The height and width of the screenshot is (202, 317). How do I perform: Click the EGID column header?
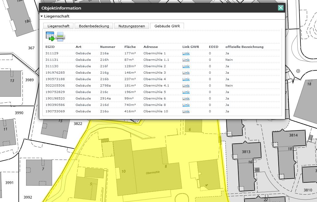pos(50,47)
